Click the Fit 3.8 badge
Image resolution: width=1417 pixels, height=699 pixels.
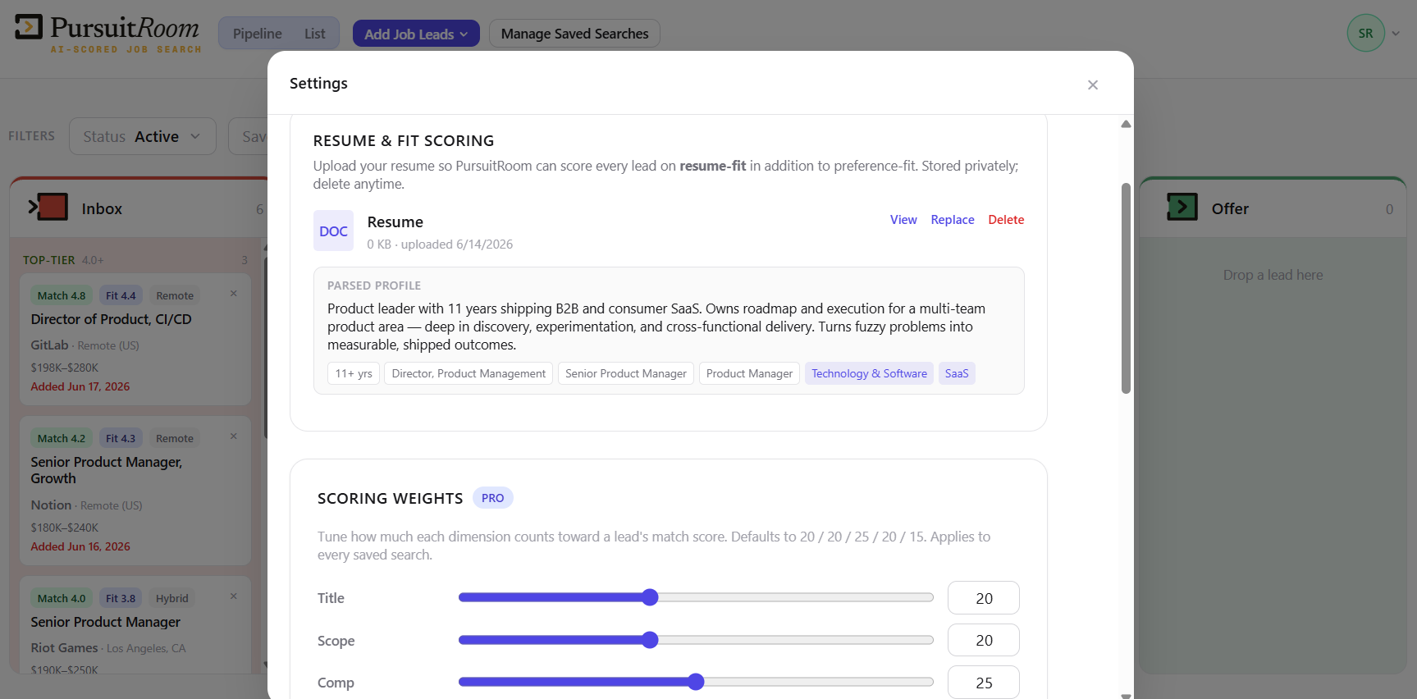(x=121, y=598)
